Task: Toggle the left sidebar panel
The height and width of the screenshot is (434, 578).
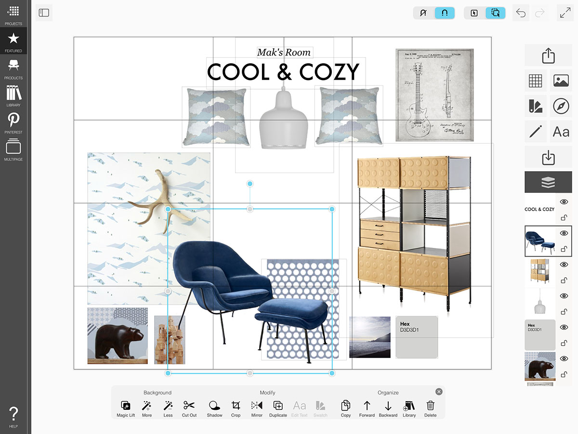Action: [44, 13]
